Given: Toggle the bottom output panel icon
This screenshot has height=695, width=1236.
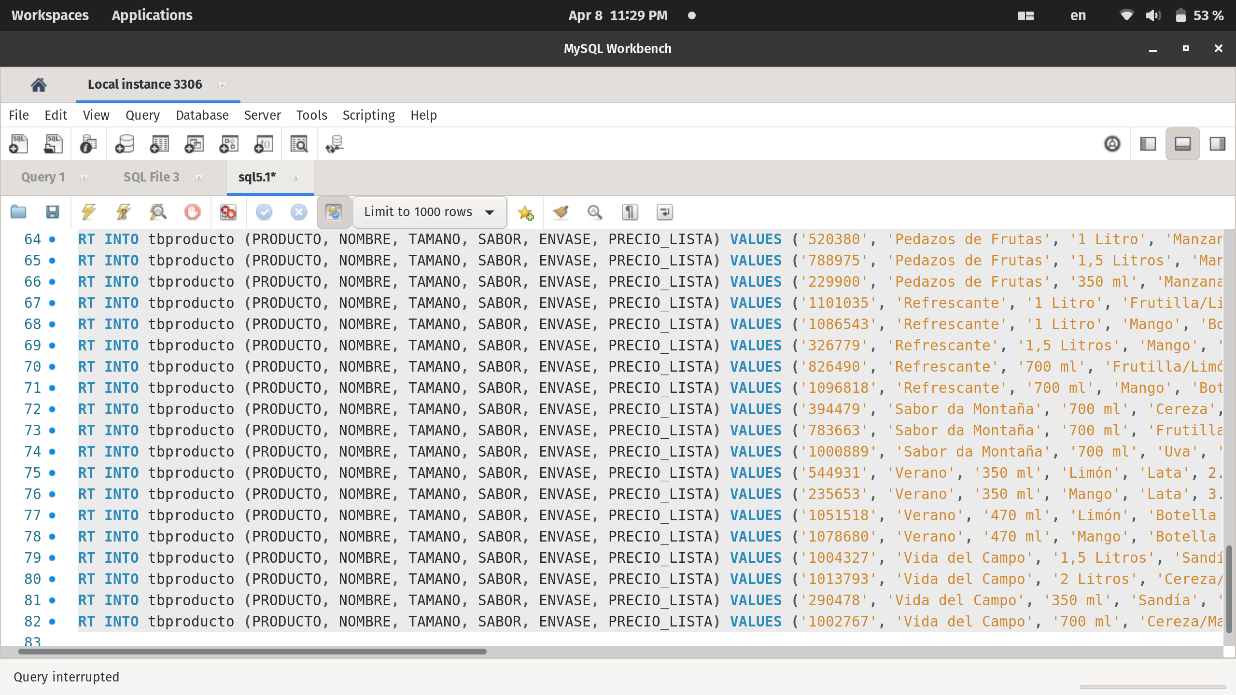Looking at the screenshot, I should (1182, 143).
